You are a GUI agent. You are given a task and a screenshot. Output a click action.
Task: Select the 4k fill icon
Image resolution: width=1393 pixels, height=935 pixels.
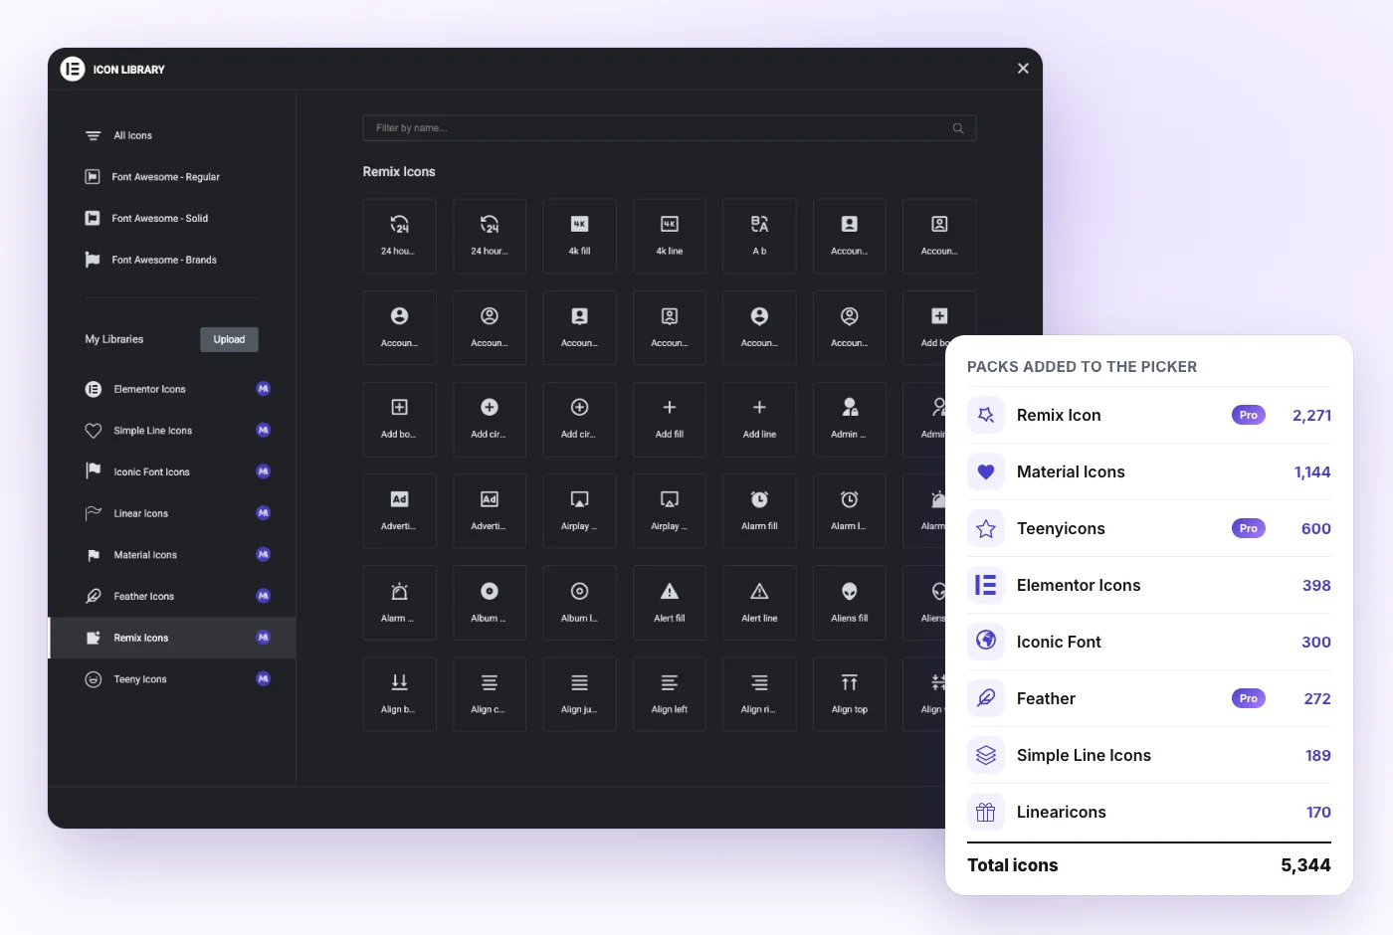pos(579,236)
